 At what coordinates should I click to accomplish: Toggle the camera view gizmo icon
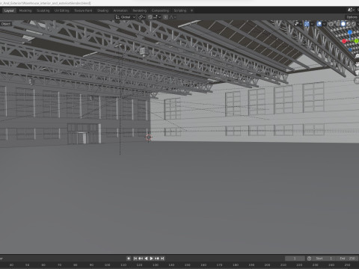click(x=358, y=72)
